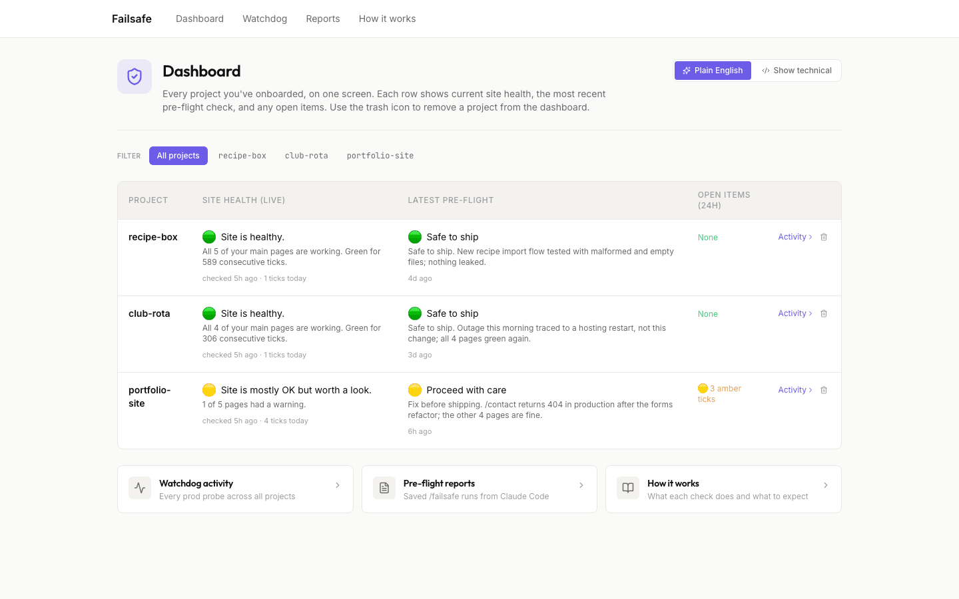959x599 pixels.
Task: Go to Watchdog in top navigation
Action: pyautogui.click(x=265, y=19)
